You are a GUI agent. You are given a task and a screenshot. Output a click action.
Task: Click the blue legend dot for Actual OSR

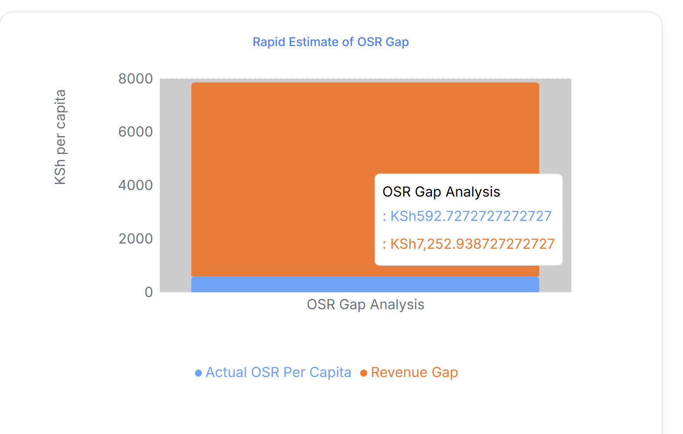[x=198, y=373]
